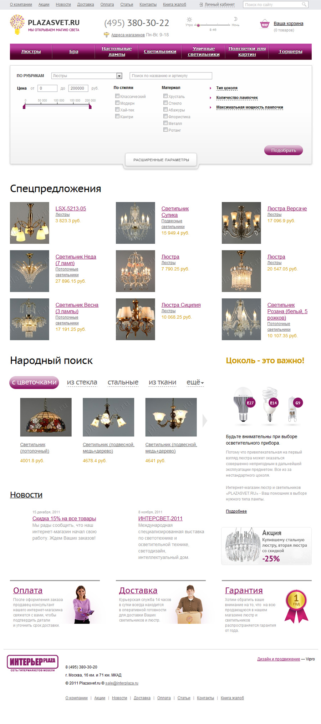Screen dimensions: 321x724
Task: Click the store addresses signpost icon
Action: pyautogui.click(x=106, y=35)
